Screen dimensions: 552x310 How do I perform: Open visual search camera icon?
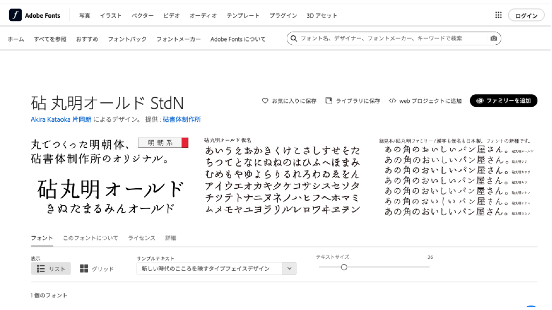pos(494,38)
